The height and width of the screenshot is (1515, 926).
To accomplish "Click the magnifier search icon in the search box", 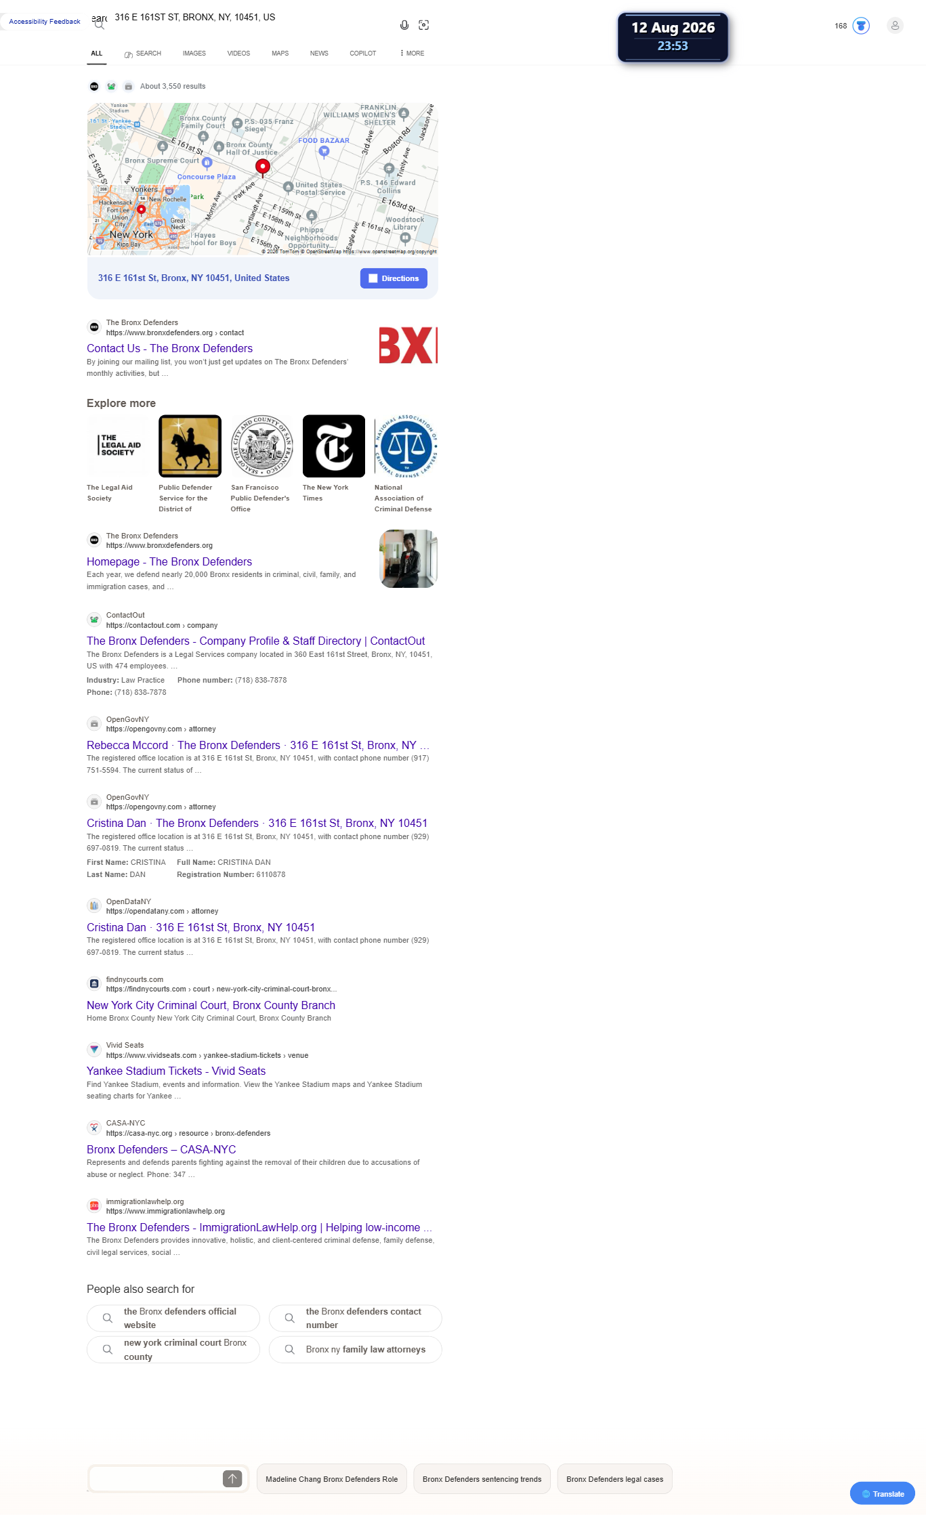I will [100, 25].
